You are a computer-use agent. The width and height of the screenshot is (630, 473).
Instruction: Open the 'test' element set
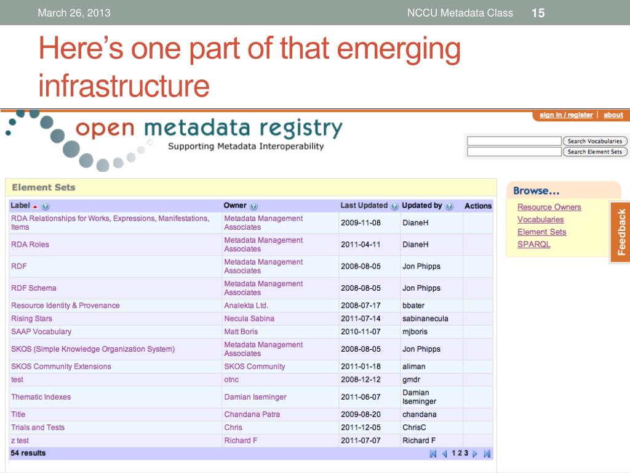17,379
